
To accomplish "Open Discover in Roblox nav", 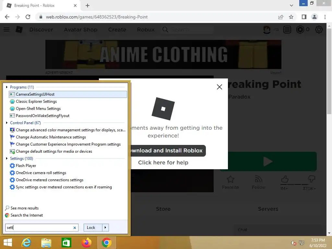I will click(41, 30).
